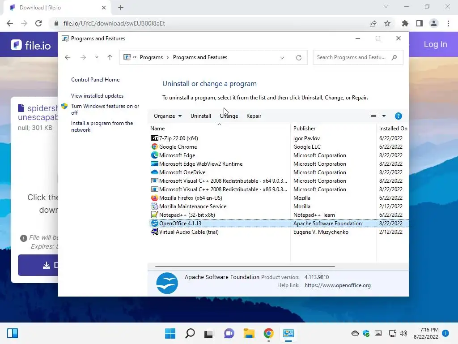Open Turn Windows features on or off
This screenshot has width=458, height=344.
(x=105, y=109)
